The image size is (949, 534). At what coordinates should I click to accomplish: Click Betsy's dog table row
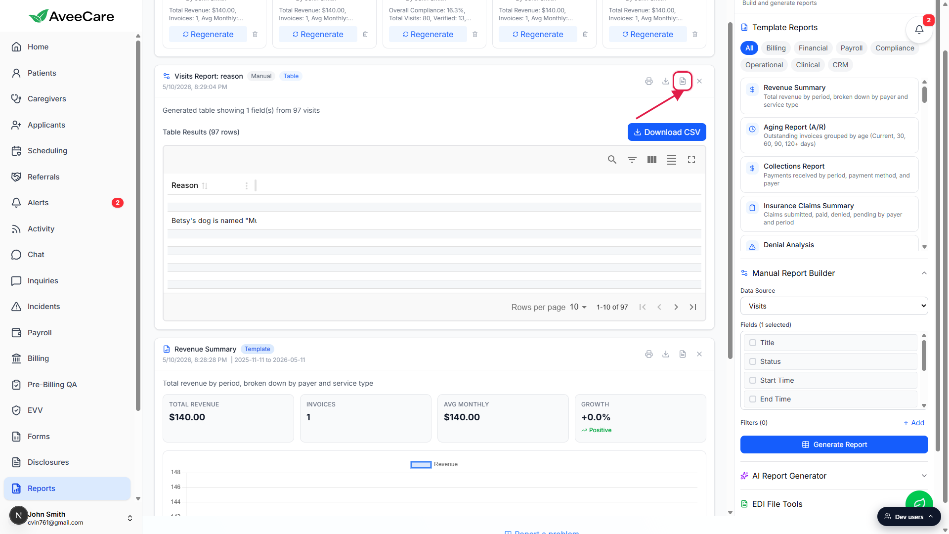point(434,221)
